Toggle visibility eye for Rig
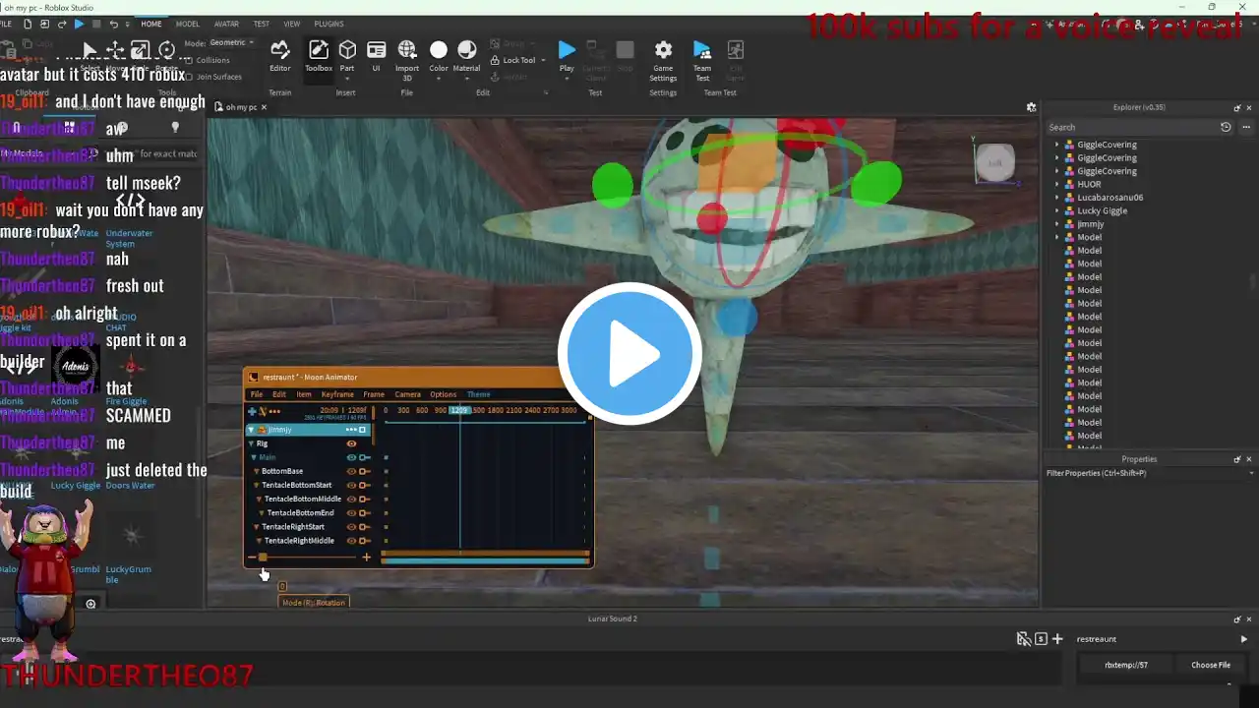Viewport: 1259px width, 708px height. (x=351, y=443)
